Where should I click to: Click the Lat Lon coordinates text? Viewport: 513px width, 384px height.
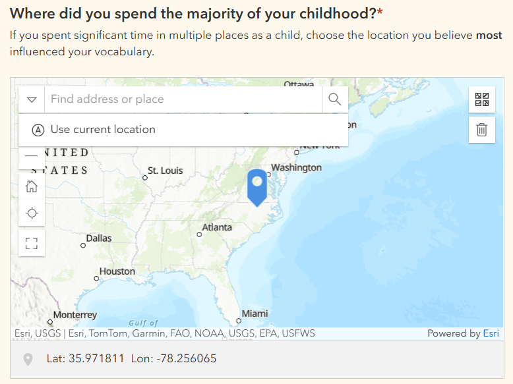131,359
